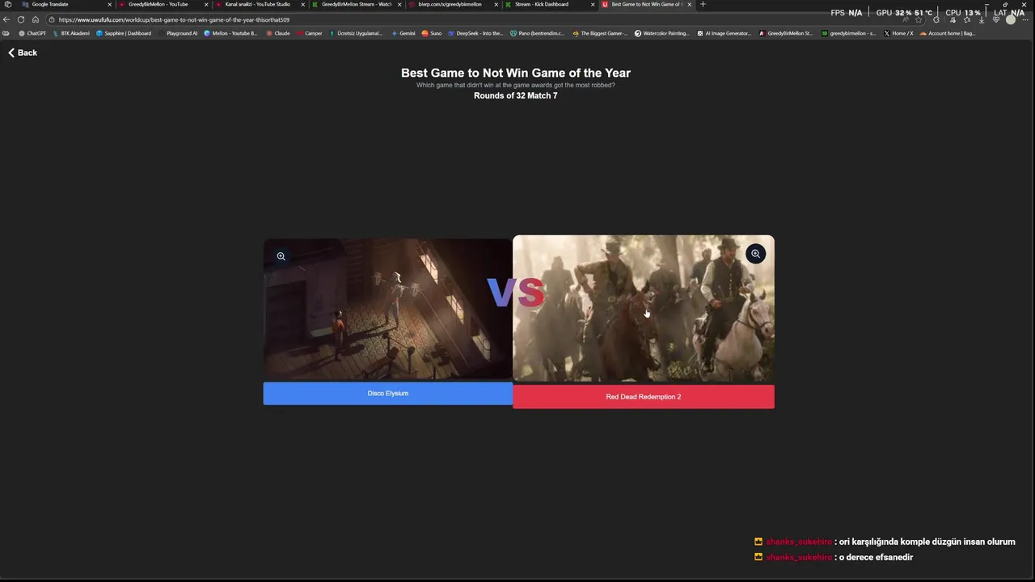Image resolution: width=1035 pixels, height=582 pixels.
Task: Open the Pano (bentrendim.c... bookmark
Action: (537, 33)
